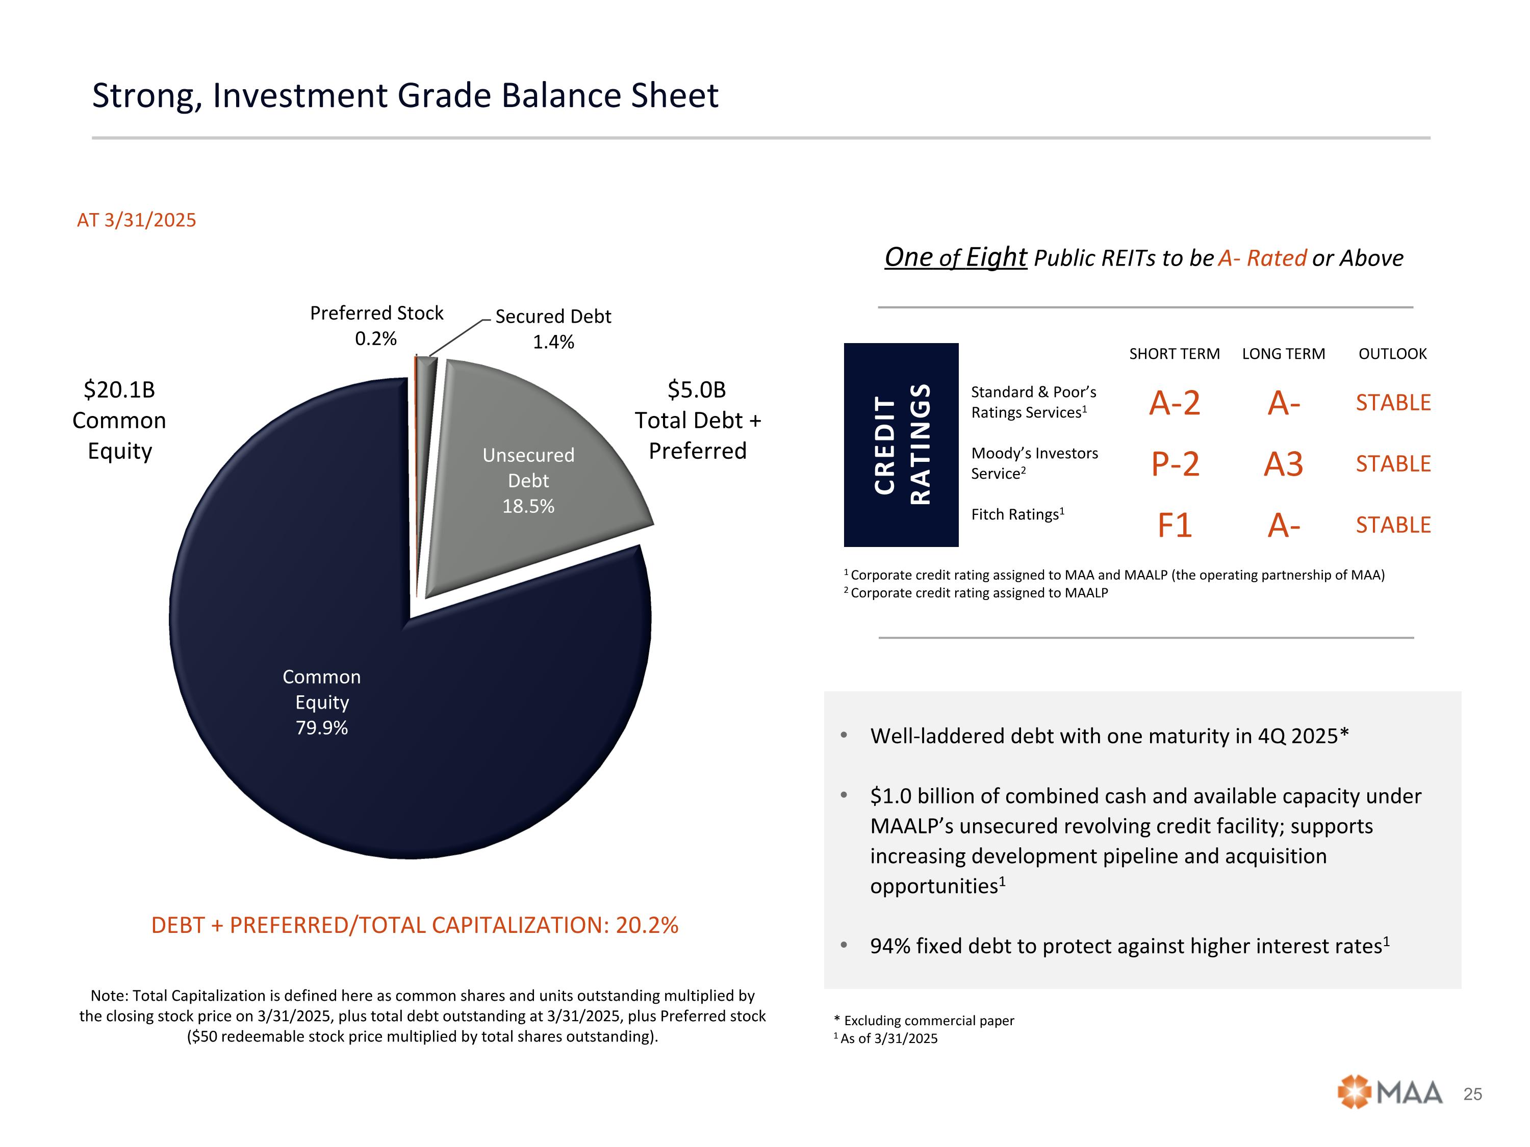Click the Preferred Stock 0.2% label

tap(376, 326)
